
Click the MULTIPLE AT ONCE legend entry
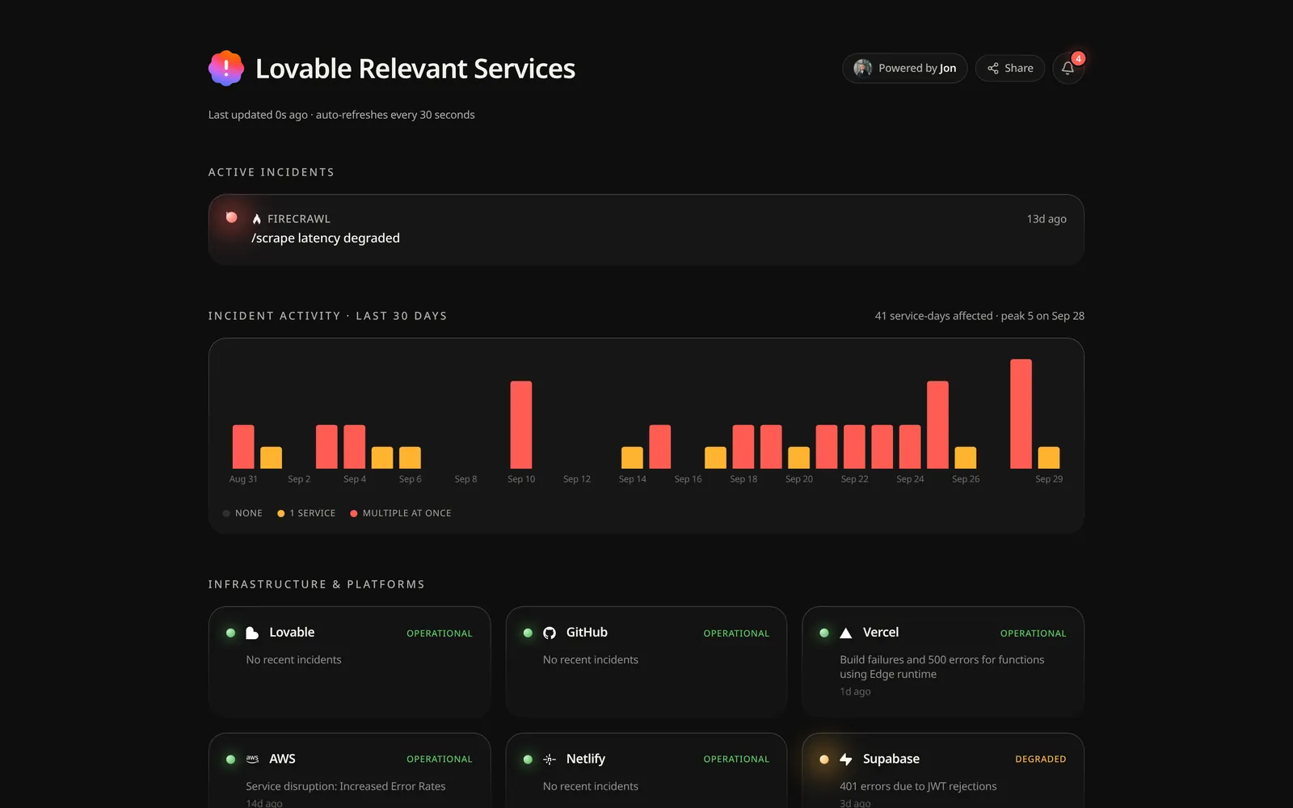[401, 513]
